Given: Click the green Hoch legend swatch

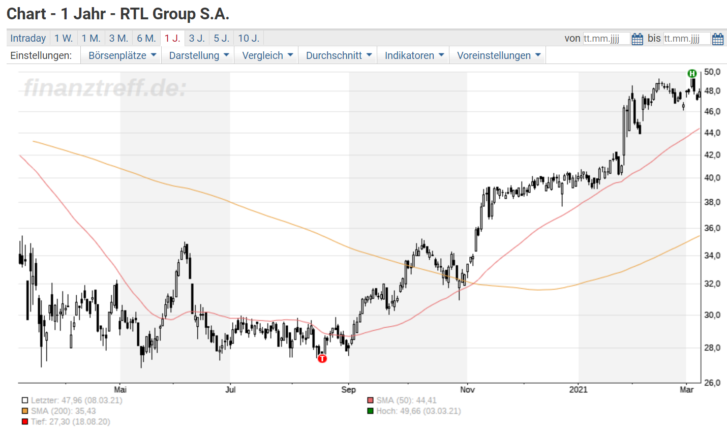Looking at the screenshot, I should tap(371, 411).
